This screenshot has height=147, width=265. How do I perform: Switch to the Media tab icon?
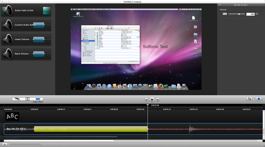pos(17,99)
